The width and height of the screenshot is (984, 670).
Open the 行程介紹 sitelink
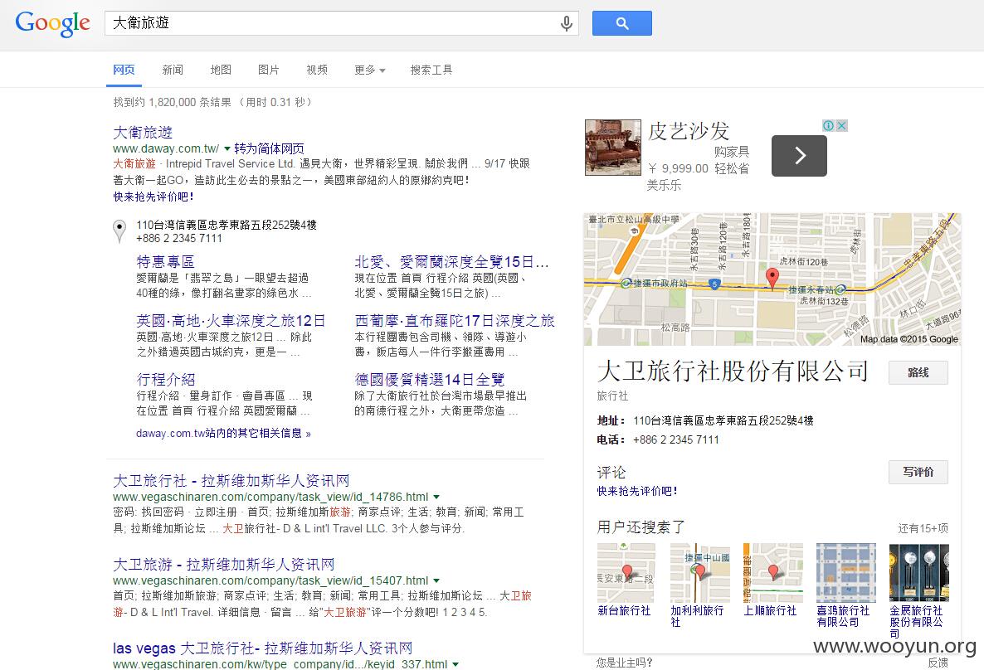(166, 380)
